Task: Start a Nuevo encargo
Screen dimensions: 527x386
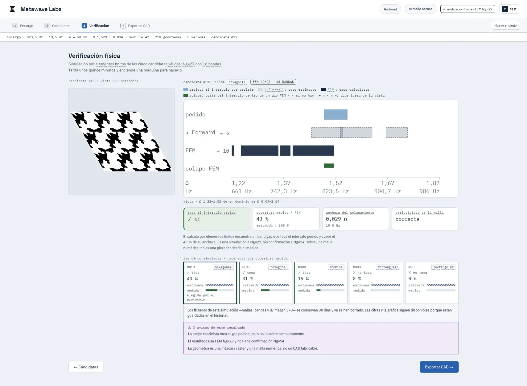Action: (505, 25)
